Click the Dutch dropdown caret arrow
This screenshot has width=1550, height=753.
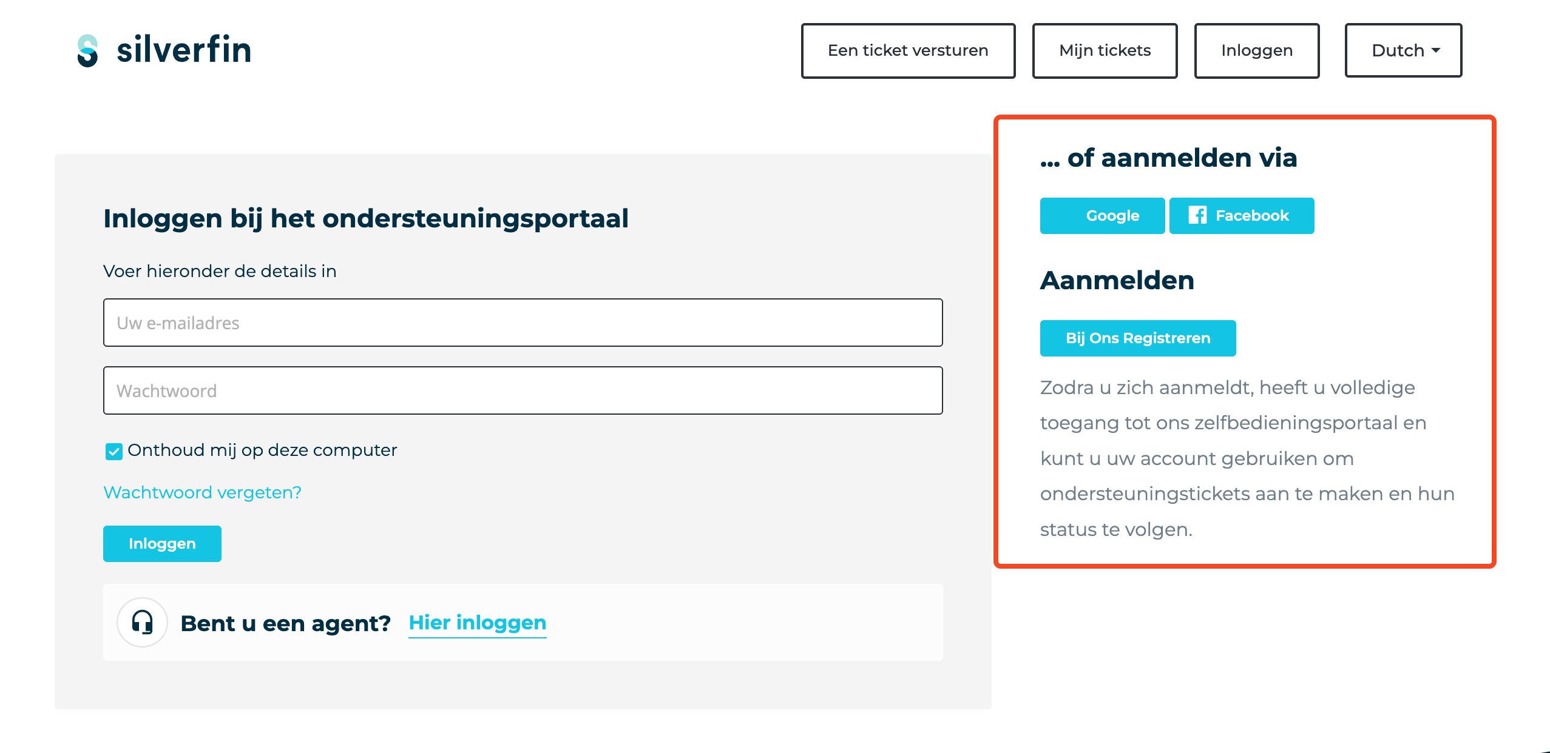[1436, 50]
